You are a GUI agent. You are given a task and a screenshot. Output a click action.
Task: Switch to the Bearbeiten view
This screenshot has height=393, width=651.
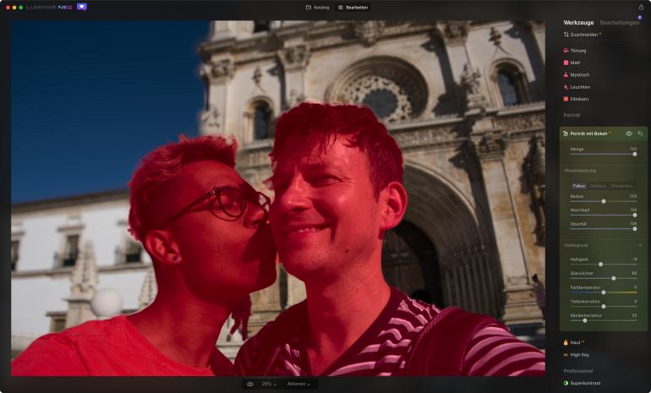point(353,8)
